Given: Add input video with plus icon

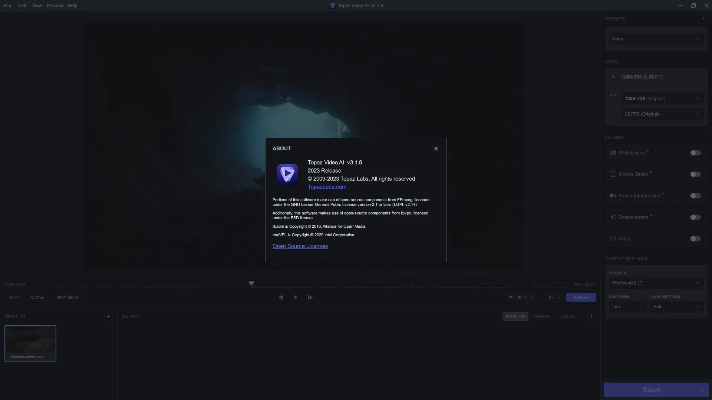Looking at the screenshot, I should tap(108, 316).
